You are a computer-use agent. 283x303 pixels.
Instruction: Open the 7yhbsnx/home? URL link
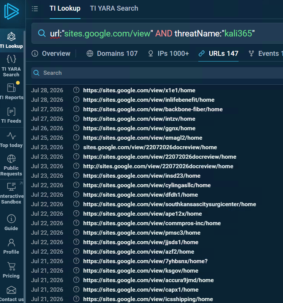[145, 261]
